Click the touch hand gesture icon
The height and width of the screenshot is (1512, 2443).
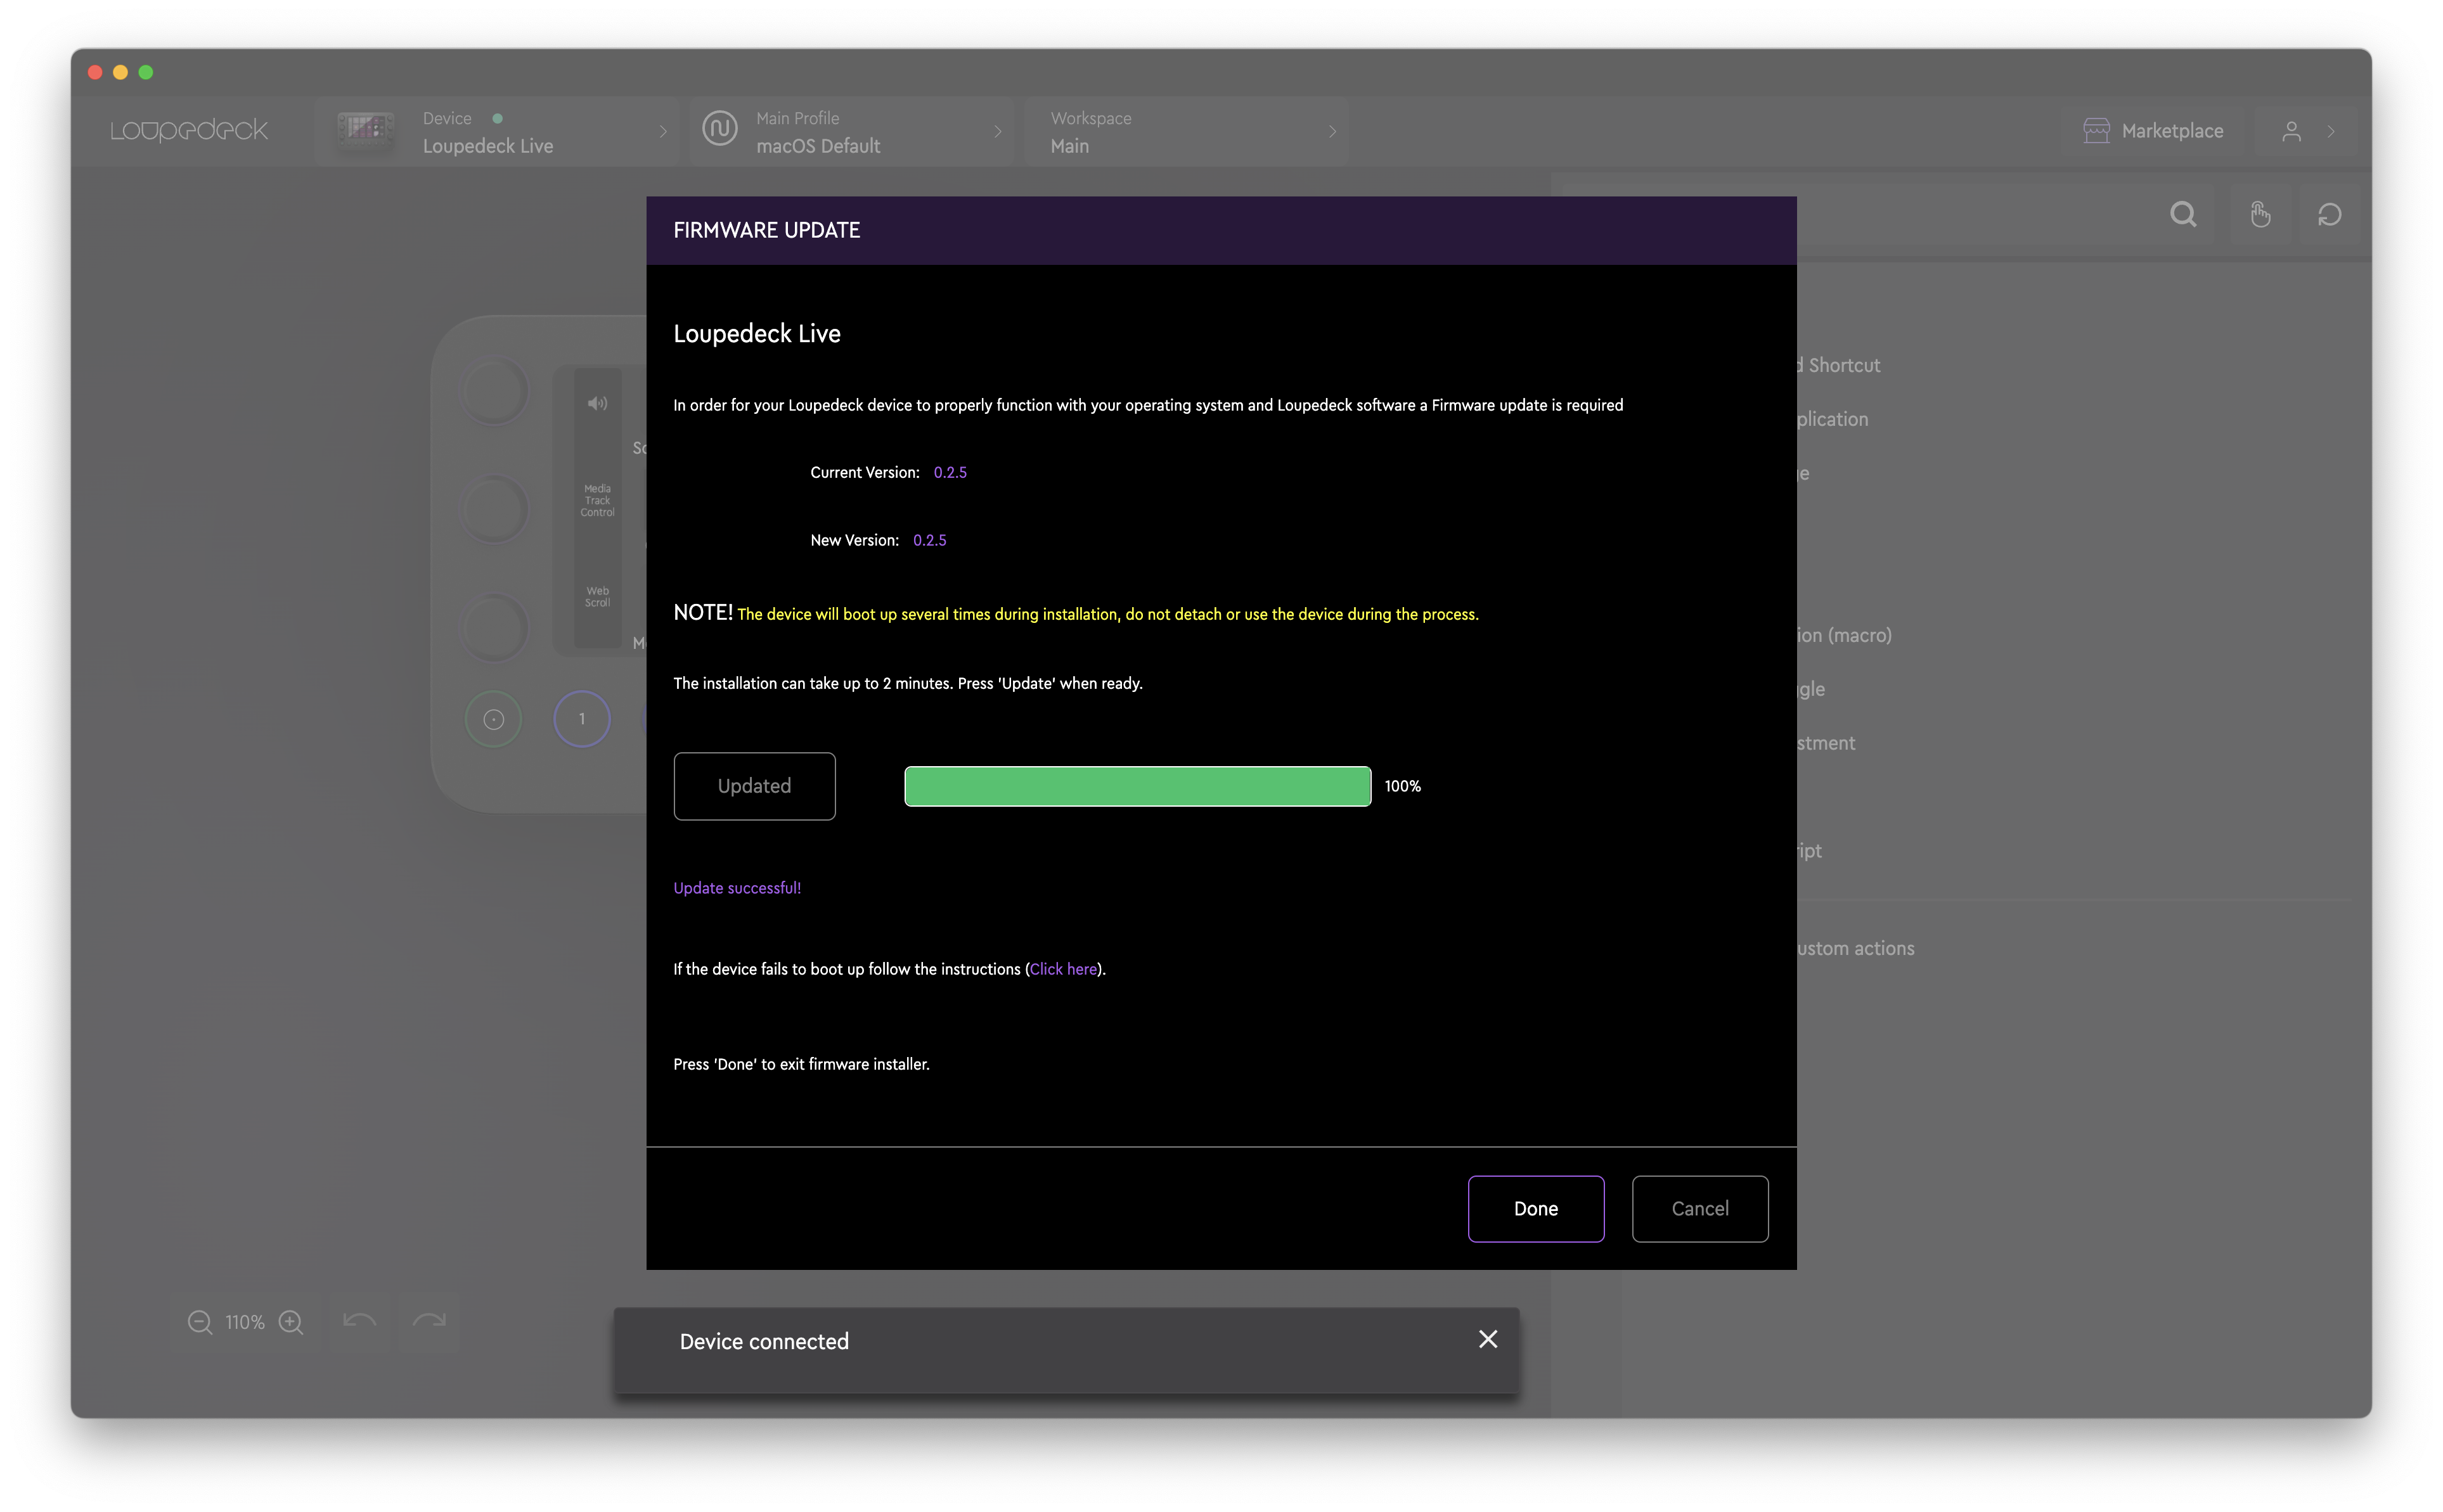2260,214
